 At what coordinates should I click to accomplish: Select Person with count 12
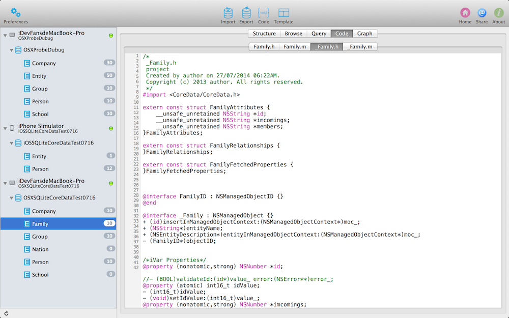point(59,169)
